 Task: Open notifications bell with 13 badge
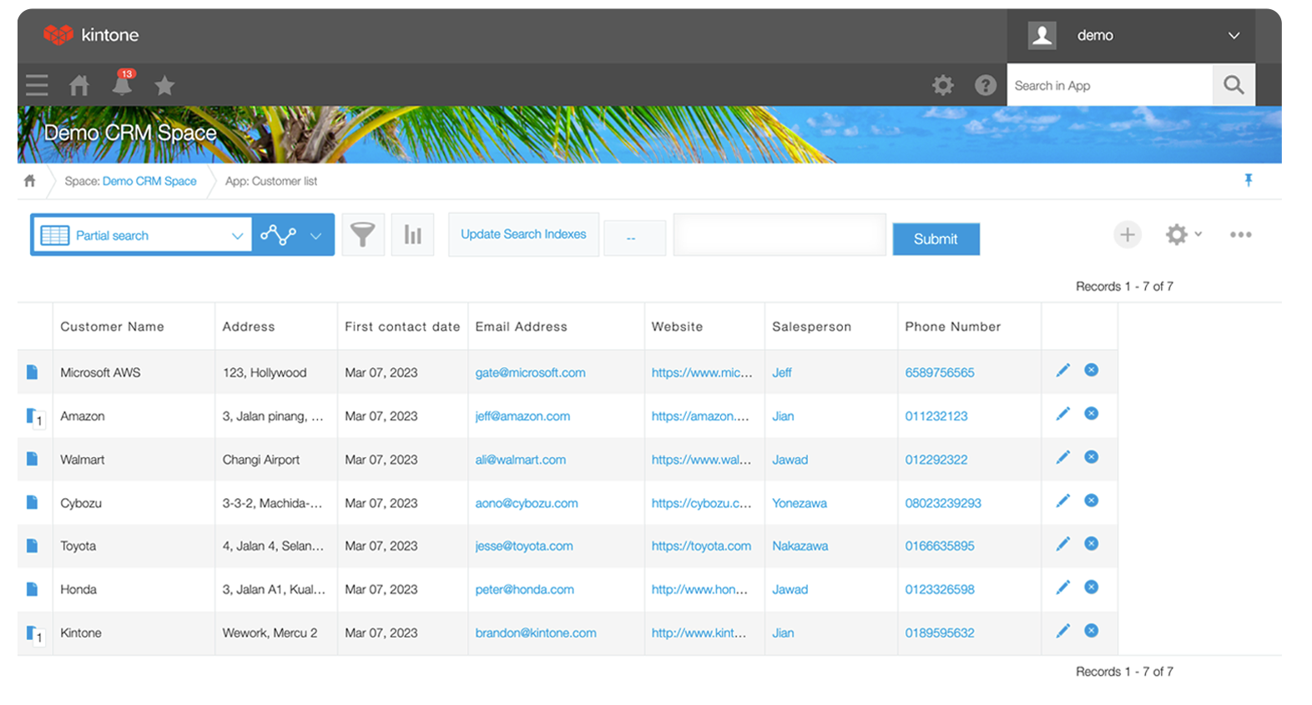pyautogui.click(x=123, y=83)
